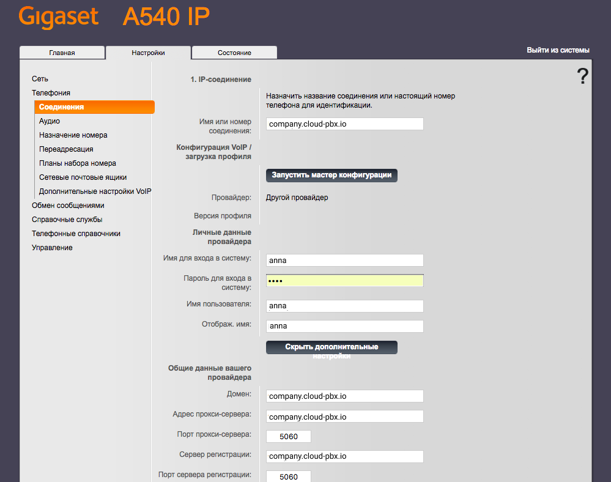Click the password field for login

pos(345,281)
